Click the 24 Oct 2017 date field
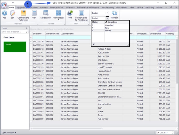179x135 pixels. (x=164, y=132)
